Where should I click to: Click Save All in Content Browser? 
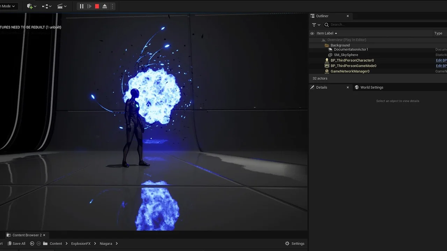point(16,244)
